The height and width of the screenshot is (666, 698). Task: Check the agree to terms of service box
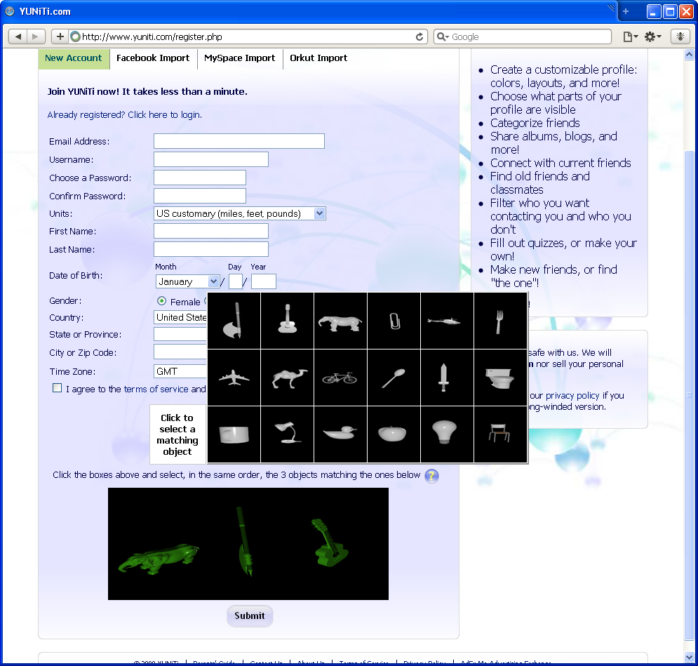coord(58,388)
